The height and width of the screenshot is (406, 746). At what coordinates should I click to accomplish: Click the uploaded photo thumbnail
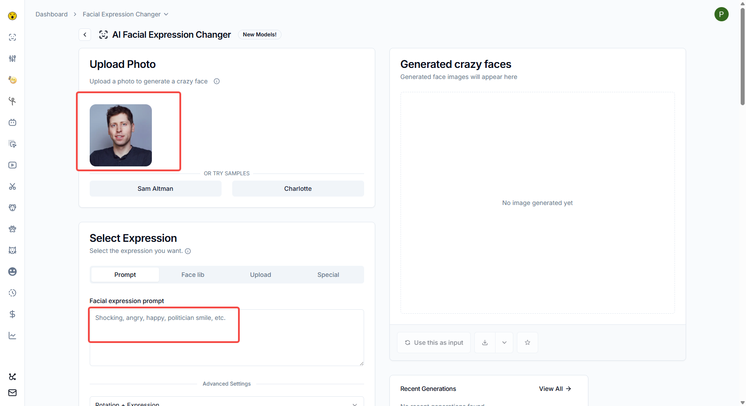121,135
